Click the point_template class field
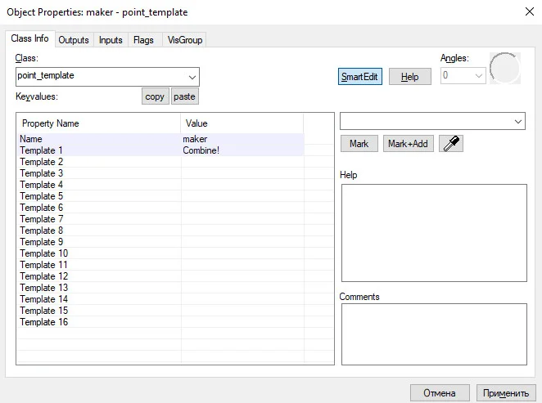The image size is (542, 403). [107, 77]
